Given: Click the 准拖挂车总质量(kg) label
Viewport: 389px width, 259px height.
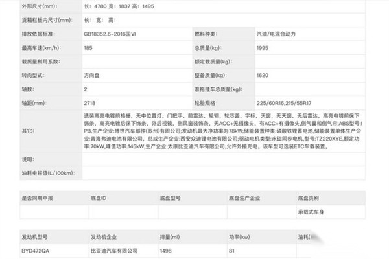Looking at the screenshot, I should point(218,89).
